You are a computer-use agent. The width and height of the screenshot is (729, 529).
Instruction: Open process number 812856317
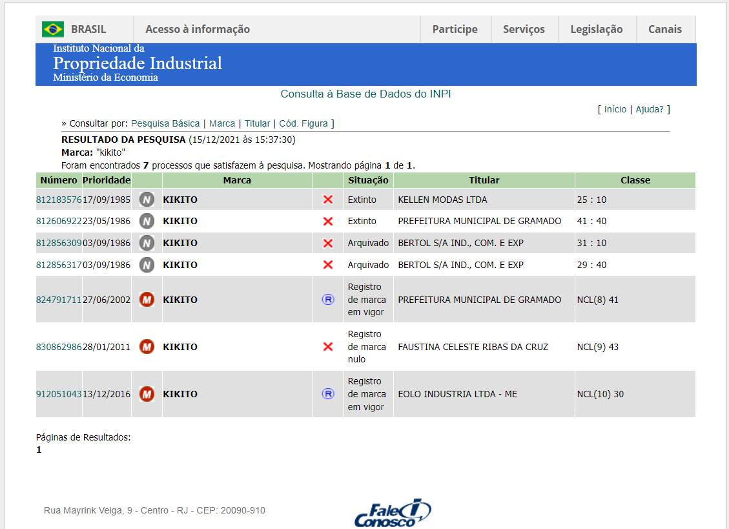coord(59,265)
